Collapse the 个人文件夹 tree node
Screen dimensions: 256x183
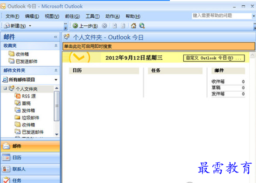5,88
